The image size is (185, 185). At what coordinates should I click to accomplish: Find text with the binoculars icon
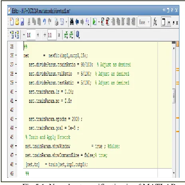tap(72, 22)
